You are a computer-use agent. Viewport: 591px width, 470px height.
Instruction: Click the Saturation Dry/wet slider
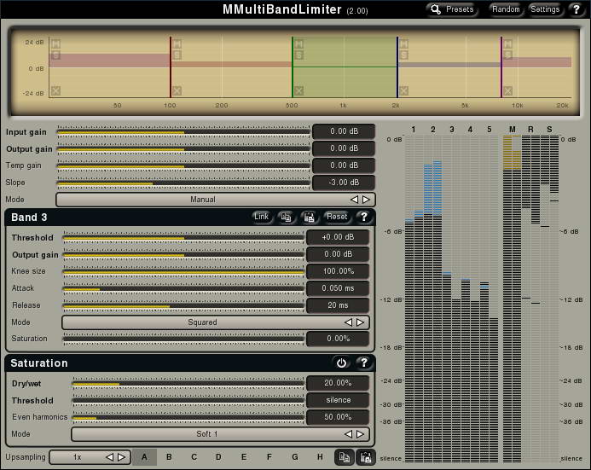pos(188,383)
